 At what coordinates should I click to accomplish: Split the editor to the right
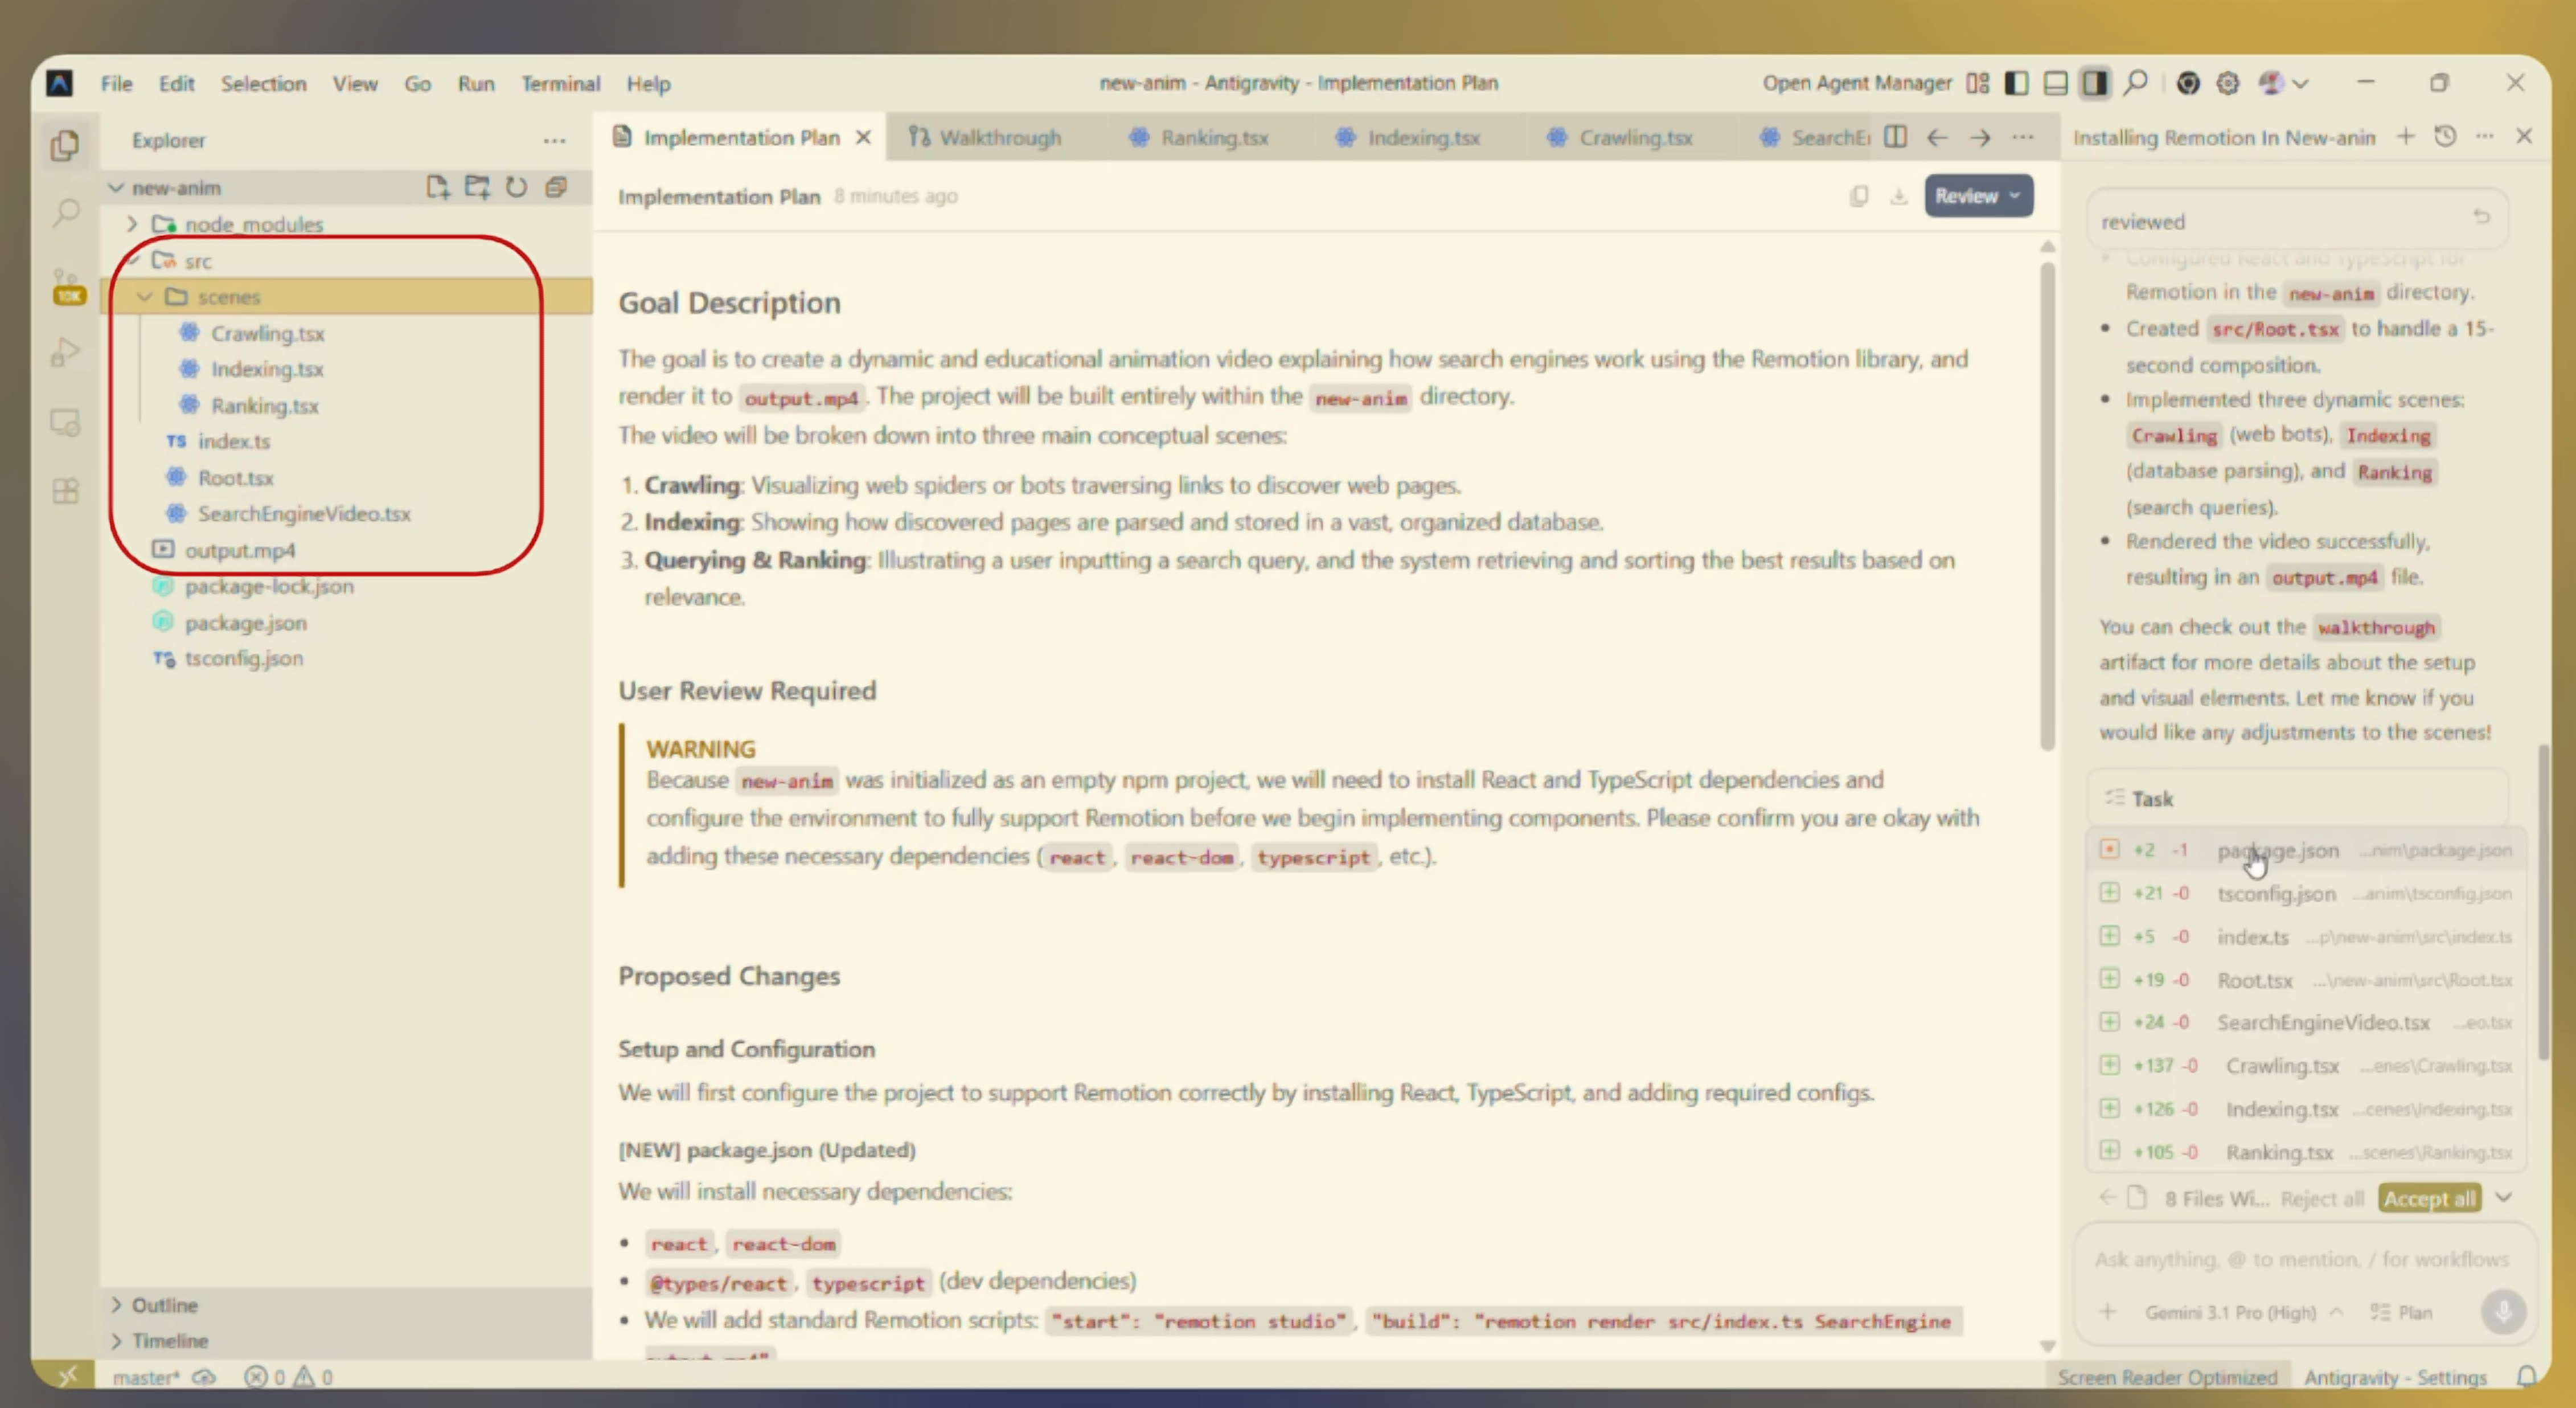1895,137
